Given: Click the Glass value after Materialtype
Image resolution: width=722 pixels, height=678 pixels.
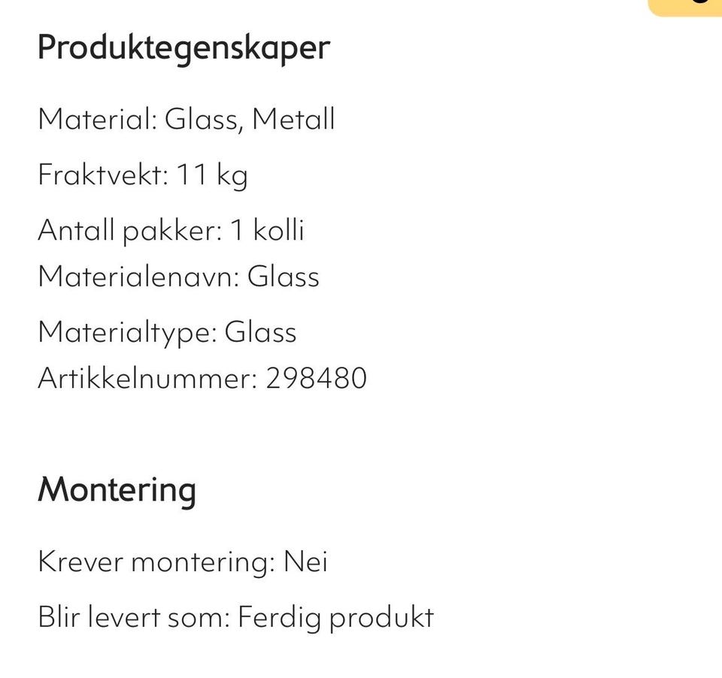Looking at the screenshot, I should 260,331.
